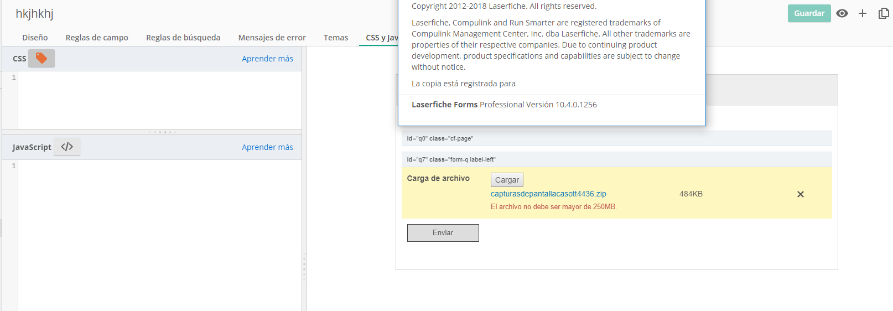This screenshot has width=893, height=311.
Task: Click the La copia está registrada para text
Action: [464, 84]
